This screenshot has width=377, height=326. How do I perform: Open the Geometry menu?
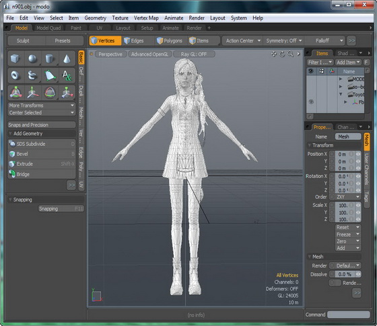tap(95, 18)
